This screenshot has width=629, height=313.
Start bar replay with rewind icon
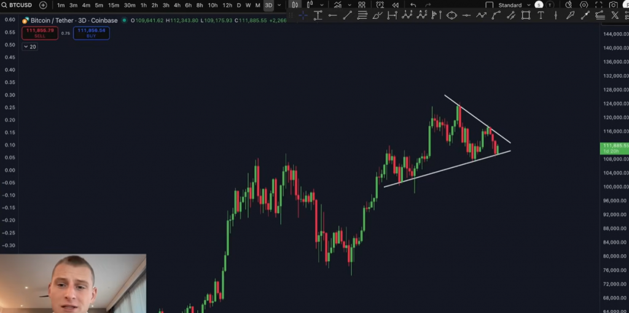pos(396,5)
